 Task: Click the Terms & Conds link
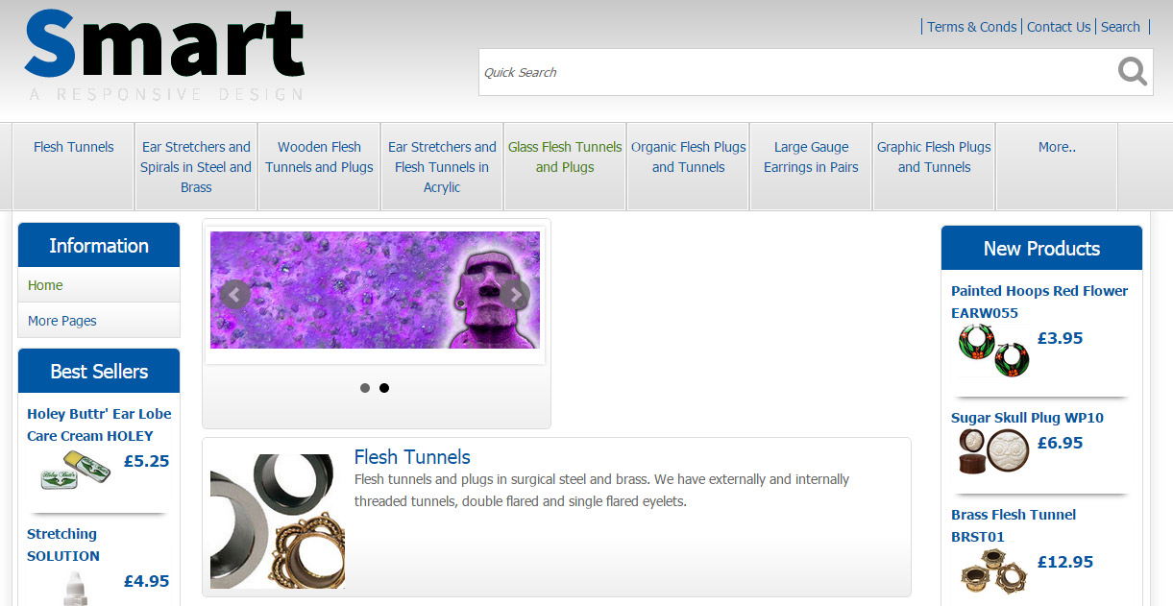tap(971, 27)
